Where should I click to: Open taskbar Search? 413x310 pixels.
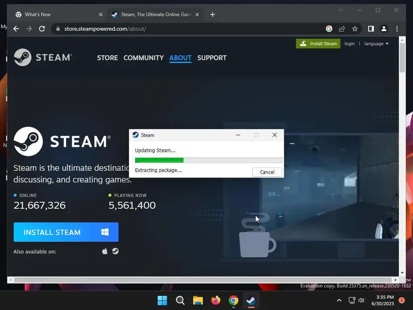[180, 300]
